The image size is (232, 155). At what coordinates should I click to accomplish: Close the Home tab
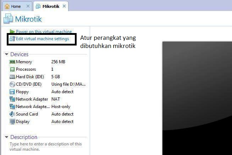click(28, 6)
